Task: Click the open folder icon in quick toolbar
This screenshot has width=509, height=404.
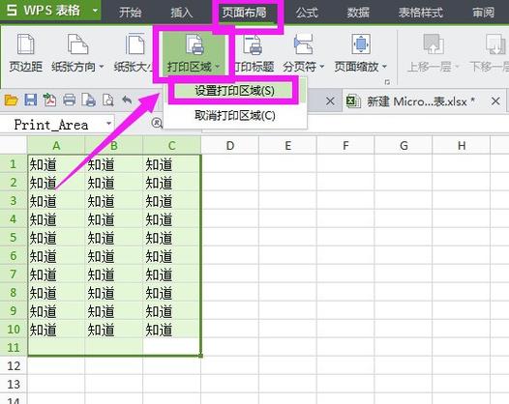Action: (11, 101)
